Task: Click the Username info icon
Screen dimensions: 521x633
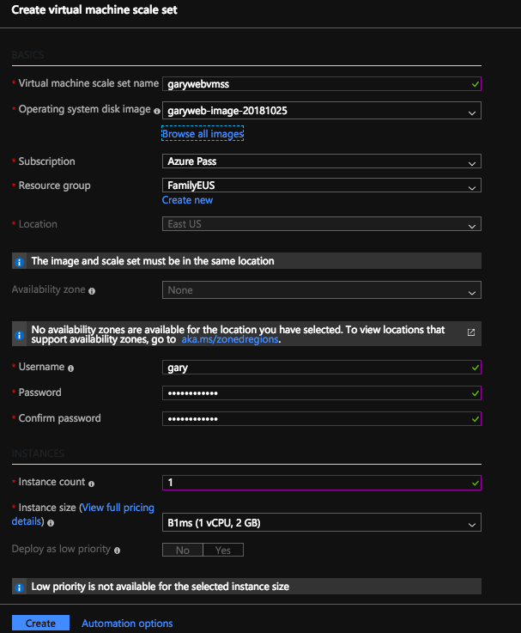Action: point(71,368)
